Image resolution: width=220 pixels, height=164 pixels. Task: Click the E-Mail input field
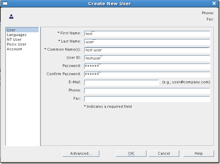122,83
